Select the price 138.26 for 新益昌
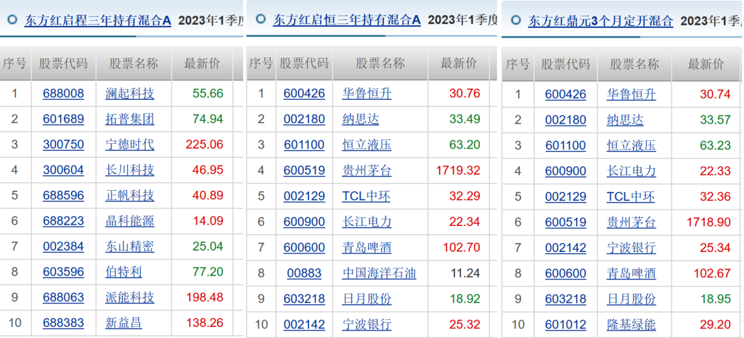 [x=205, y=323]
